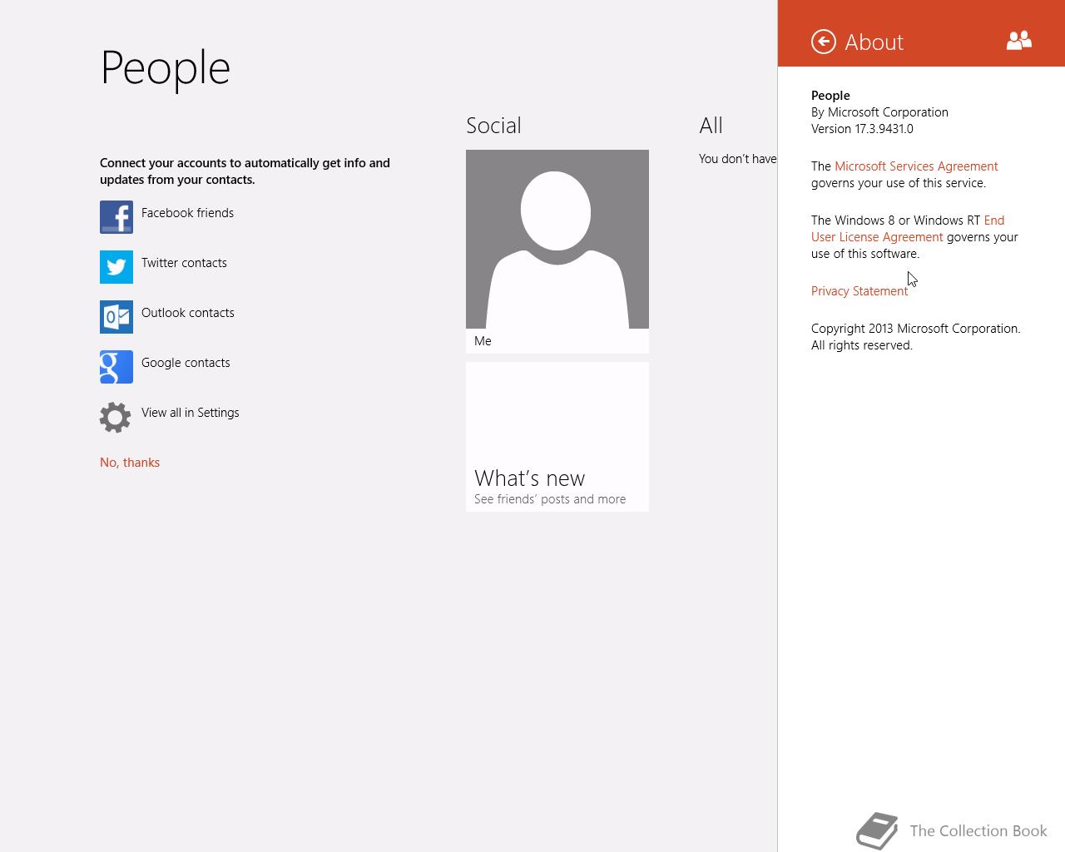Click Version 17.3.9431.0 text
This screenshot has height=852, width=1065.
tap(862, 129)
